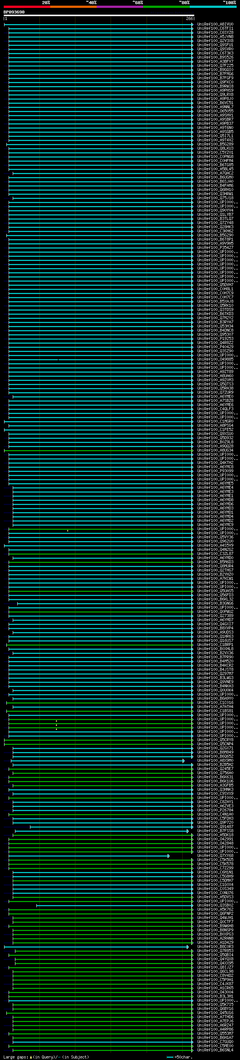Select hit label UniRef100_Q7F225
The height and width of the screenshot is (1060, 240).
(215, 65)
